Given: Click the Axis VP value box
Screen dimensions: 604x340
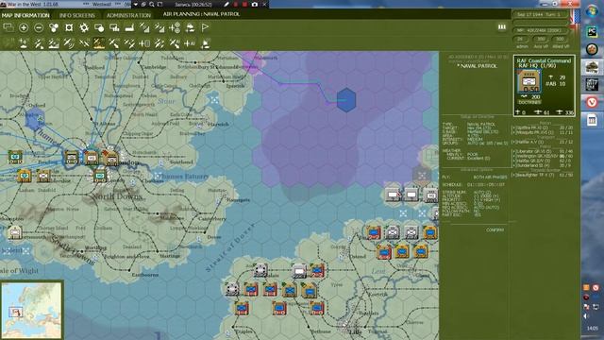Looking at the screenshot, I should coord(541,39).
